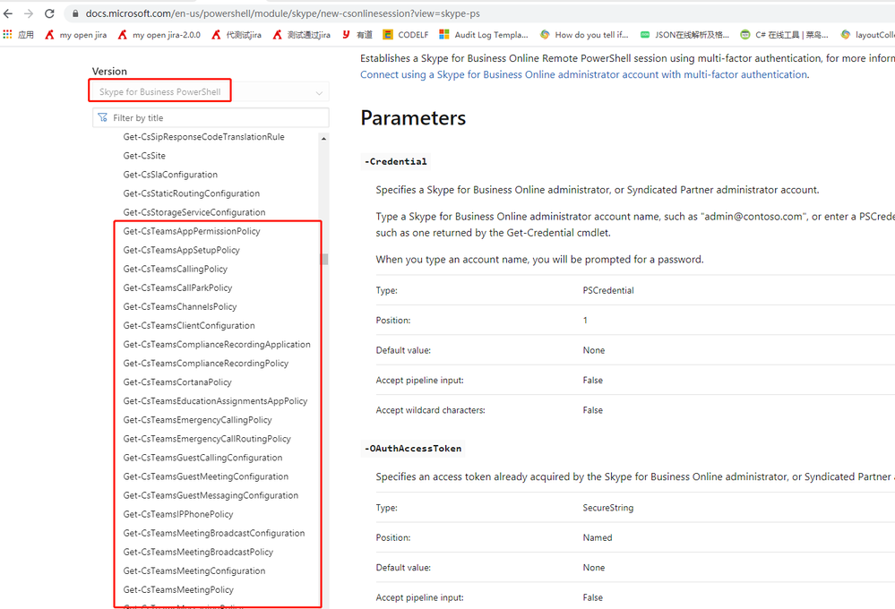Open the Version dropdown Skype for Business PowerShell
895x609 pixels.
(x=211, y=92)
